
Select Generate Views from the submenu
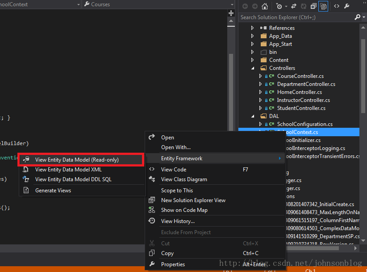[53, 191]
